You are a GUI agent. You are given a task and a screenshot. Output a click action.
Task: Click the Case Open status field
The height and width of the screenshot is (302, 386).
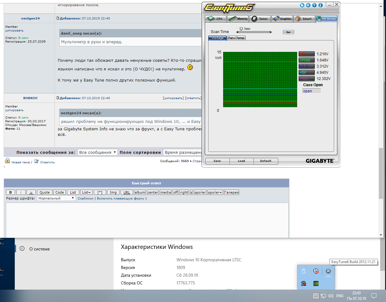point(312,91)
